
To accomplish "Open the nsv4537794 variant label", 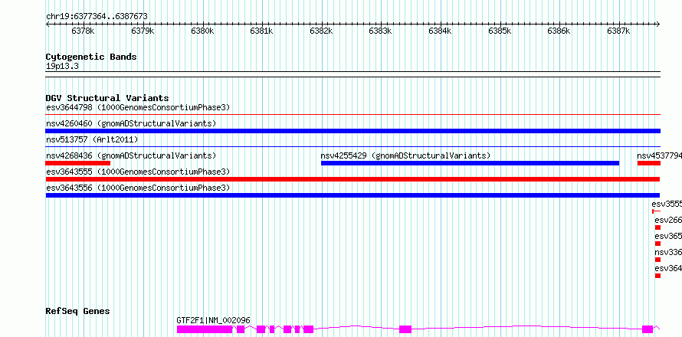I will click(x=659, y=155).
